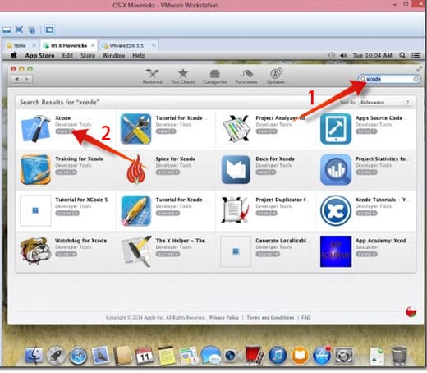Screen dimensions: 427x373
Task: Open System Preferences gear in Dock
Action: pos(344,356)
